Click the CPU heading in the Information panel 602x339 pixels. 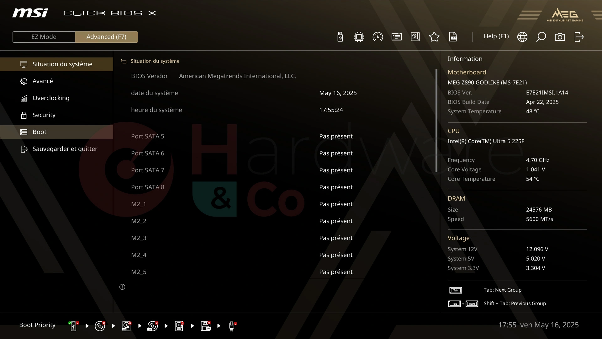[454, 131]
